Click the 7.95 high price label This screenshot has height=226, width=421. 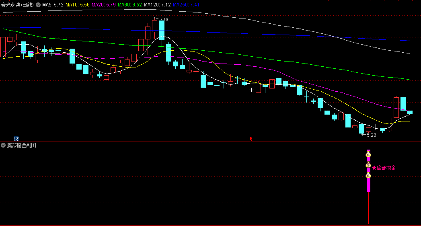pyautogui.click(x=164, y=19)
